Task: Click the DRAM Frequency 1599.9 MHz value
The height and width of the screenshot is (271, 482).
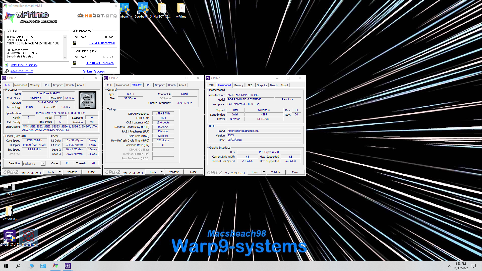Action: coord(163,113)
